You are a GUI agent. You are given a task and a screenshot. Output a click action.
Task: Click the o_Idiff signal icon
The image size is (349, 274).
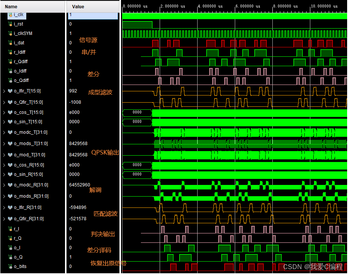point(10,71)
